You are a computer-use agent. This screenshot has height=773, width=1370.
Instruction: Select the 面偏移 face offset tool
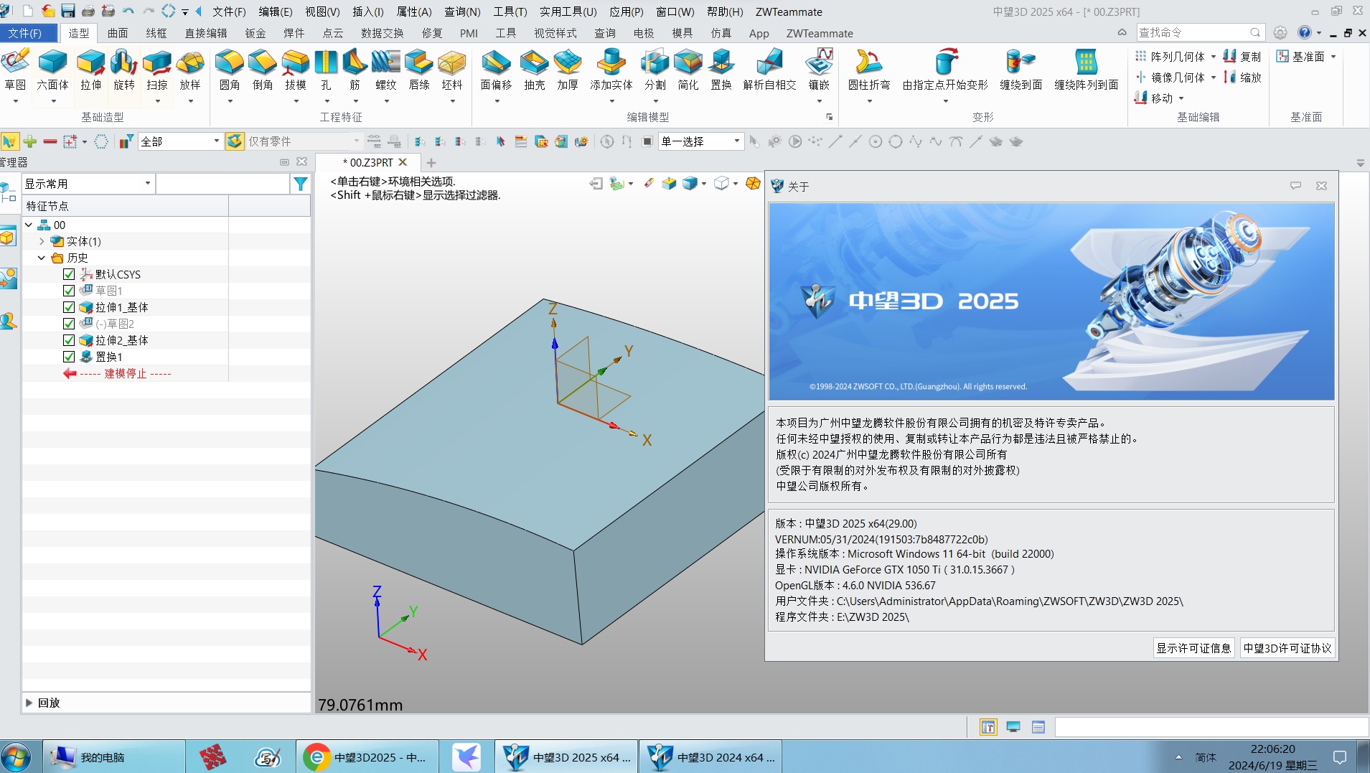coord(496,70)
